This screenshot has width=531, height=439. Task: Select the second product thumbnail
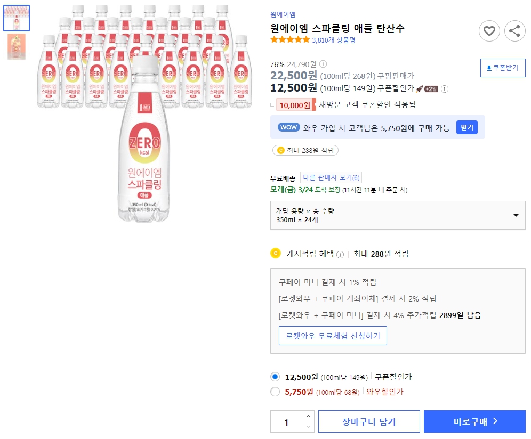point(16,47)
